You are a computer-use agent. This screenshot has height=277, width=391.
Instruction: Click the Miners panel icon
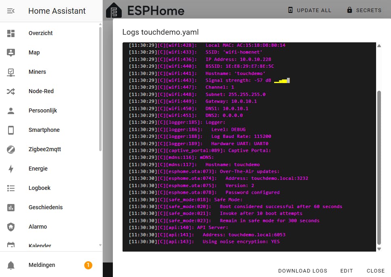point(11,72)
